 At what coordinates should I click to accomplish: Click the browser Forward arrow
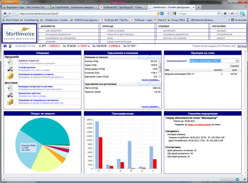click(x=10, y=13)
